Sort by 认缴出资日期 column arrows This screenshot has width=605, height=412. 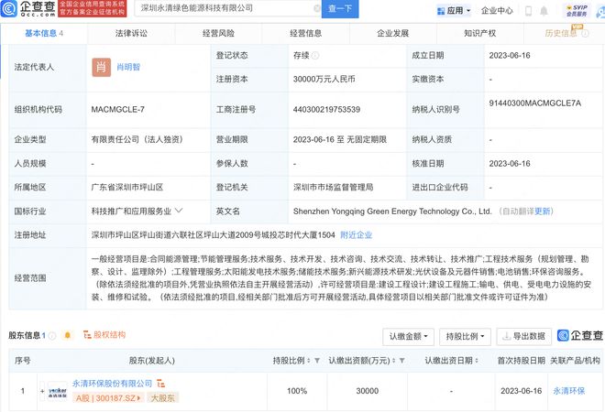(477, 361)
